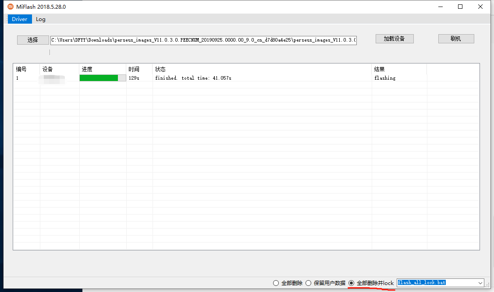Select the 全部删除并lock radio option

click(x=371, y=283)
